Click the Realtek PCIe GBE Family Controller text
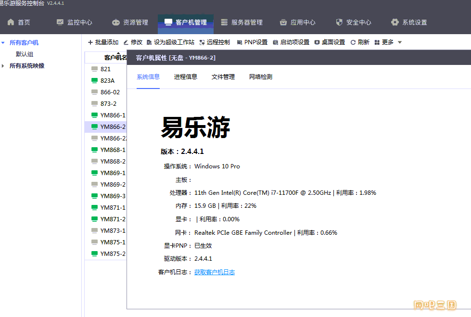This screenshot has width=471, height=317. [243, 233]
